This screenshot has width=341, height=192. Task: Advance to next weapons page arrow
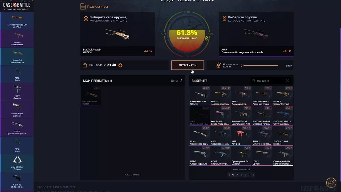point(253,175)
